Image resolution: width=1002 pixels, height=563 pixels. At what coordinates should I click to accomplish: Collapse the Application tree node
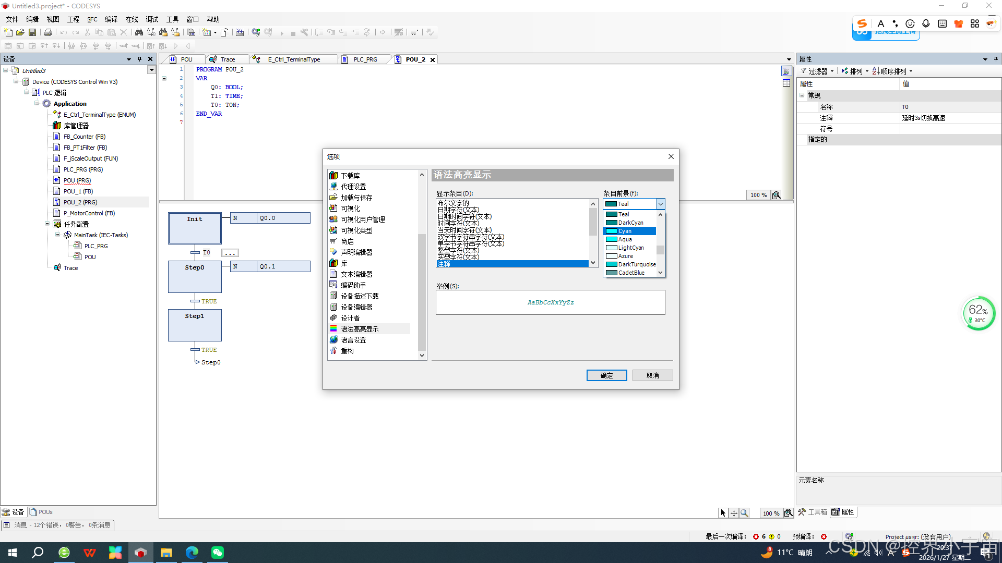point(37,103)
